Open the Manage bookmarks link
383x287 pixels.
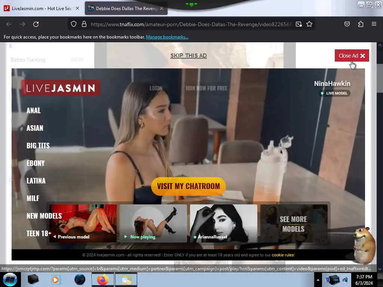[x=167, y=37]
